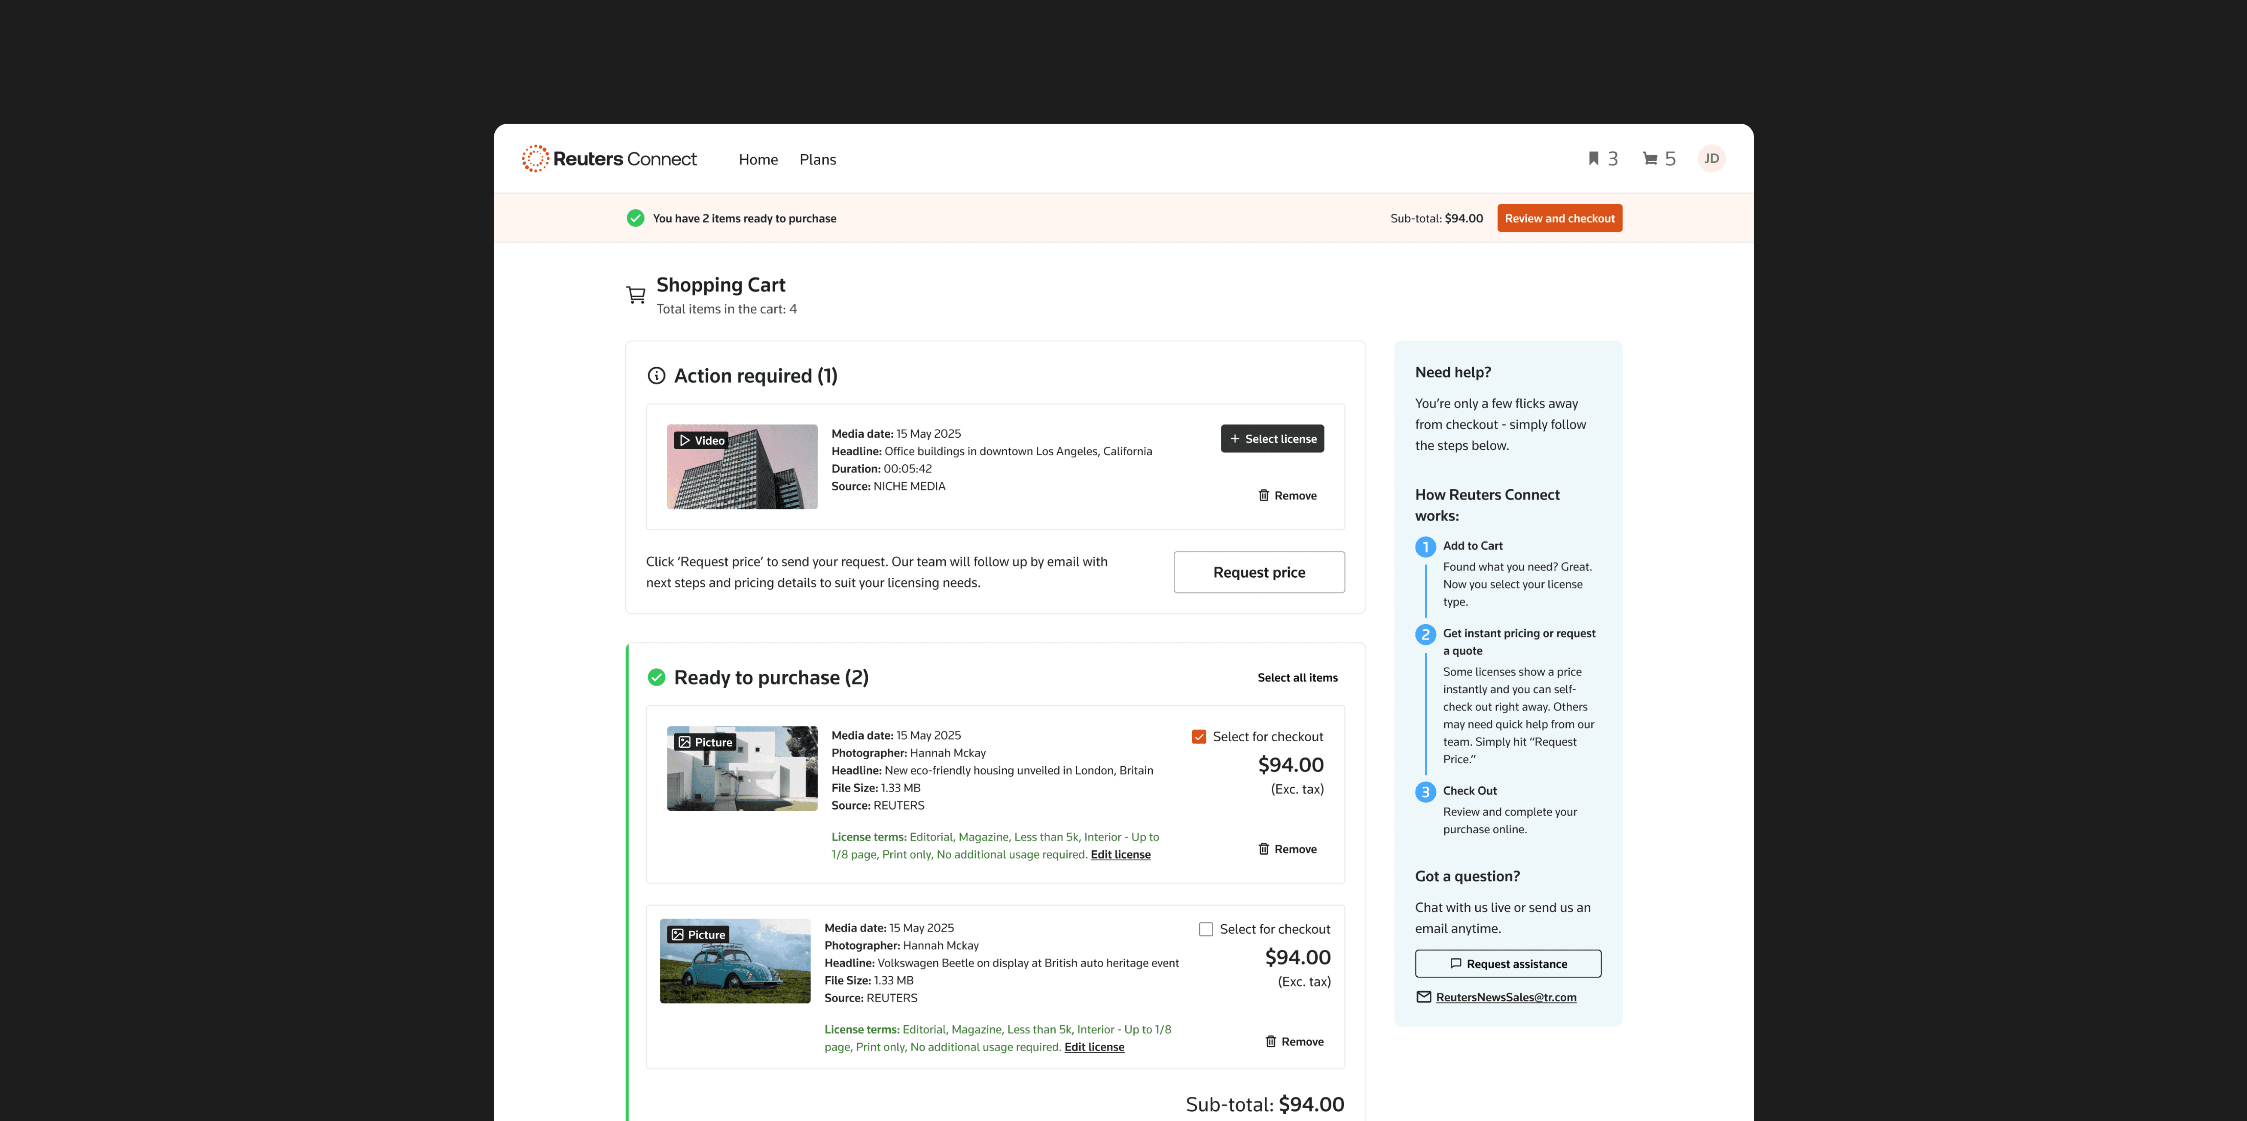Open the bookmarks icon showing 3
Image resolution: width=2247 pixels, height=1121 pixels.
[x=1602, y=159]
